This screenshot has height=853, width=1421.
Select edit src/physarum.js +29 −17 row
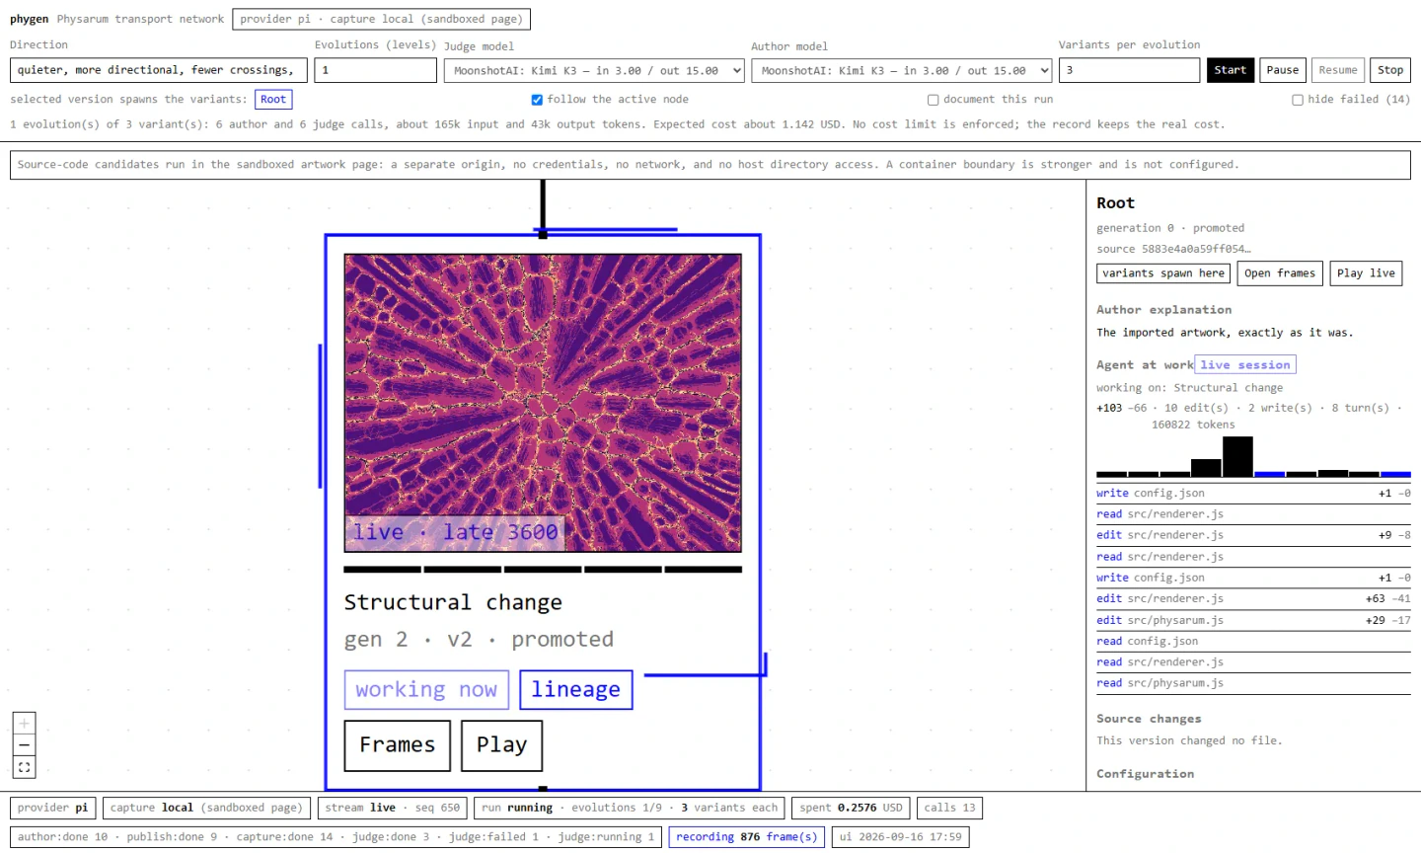1253,620
